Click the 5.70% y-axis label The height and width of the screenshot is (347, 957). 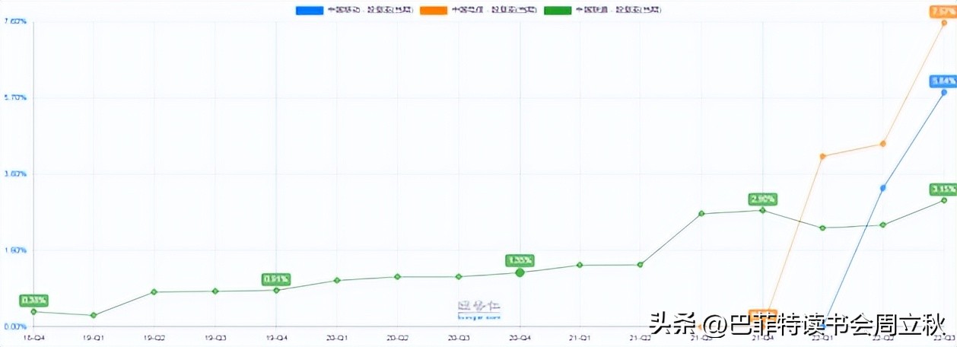click(x=16, y=98)
